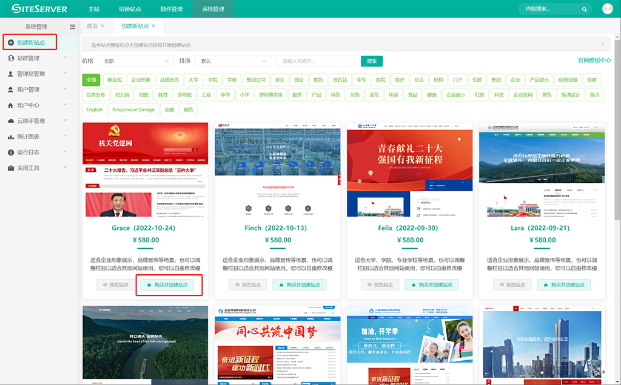
Task: Click the 统计图表 bar chart icon
Action: click(x=12, y=137)
